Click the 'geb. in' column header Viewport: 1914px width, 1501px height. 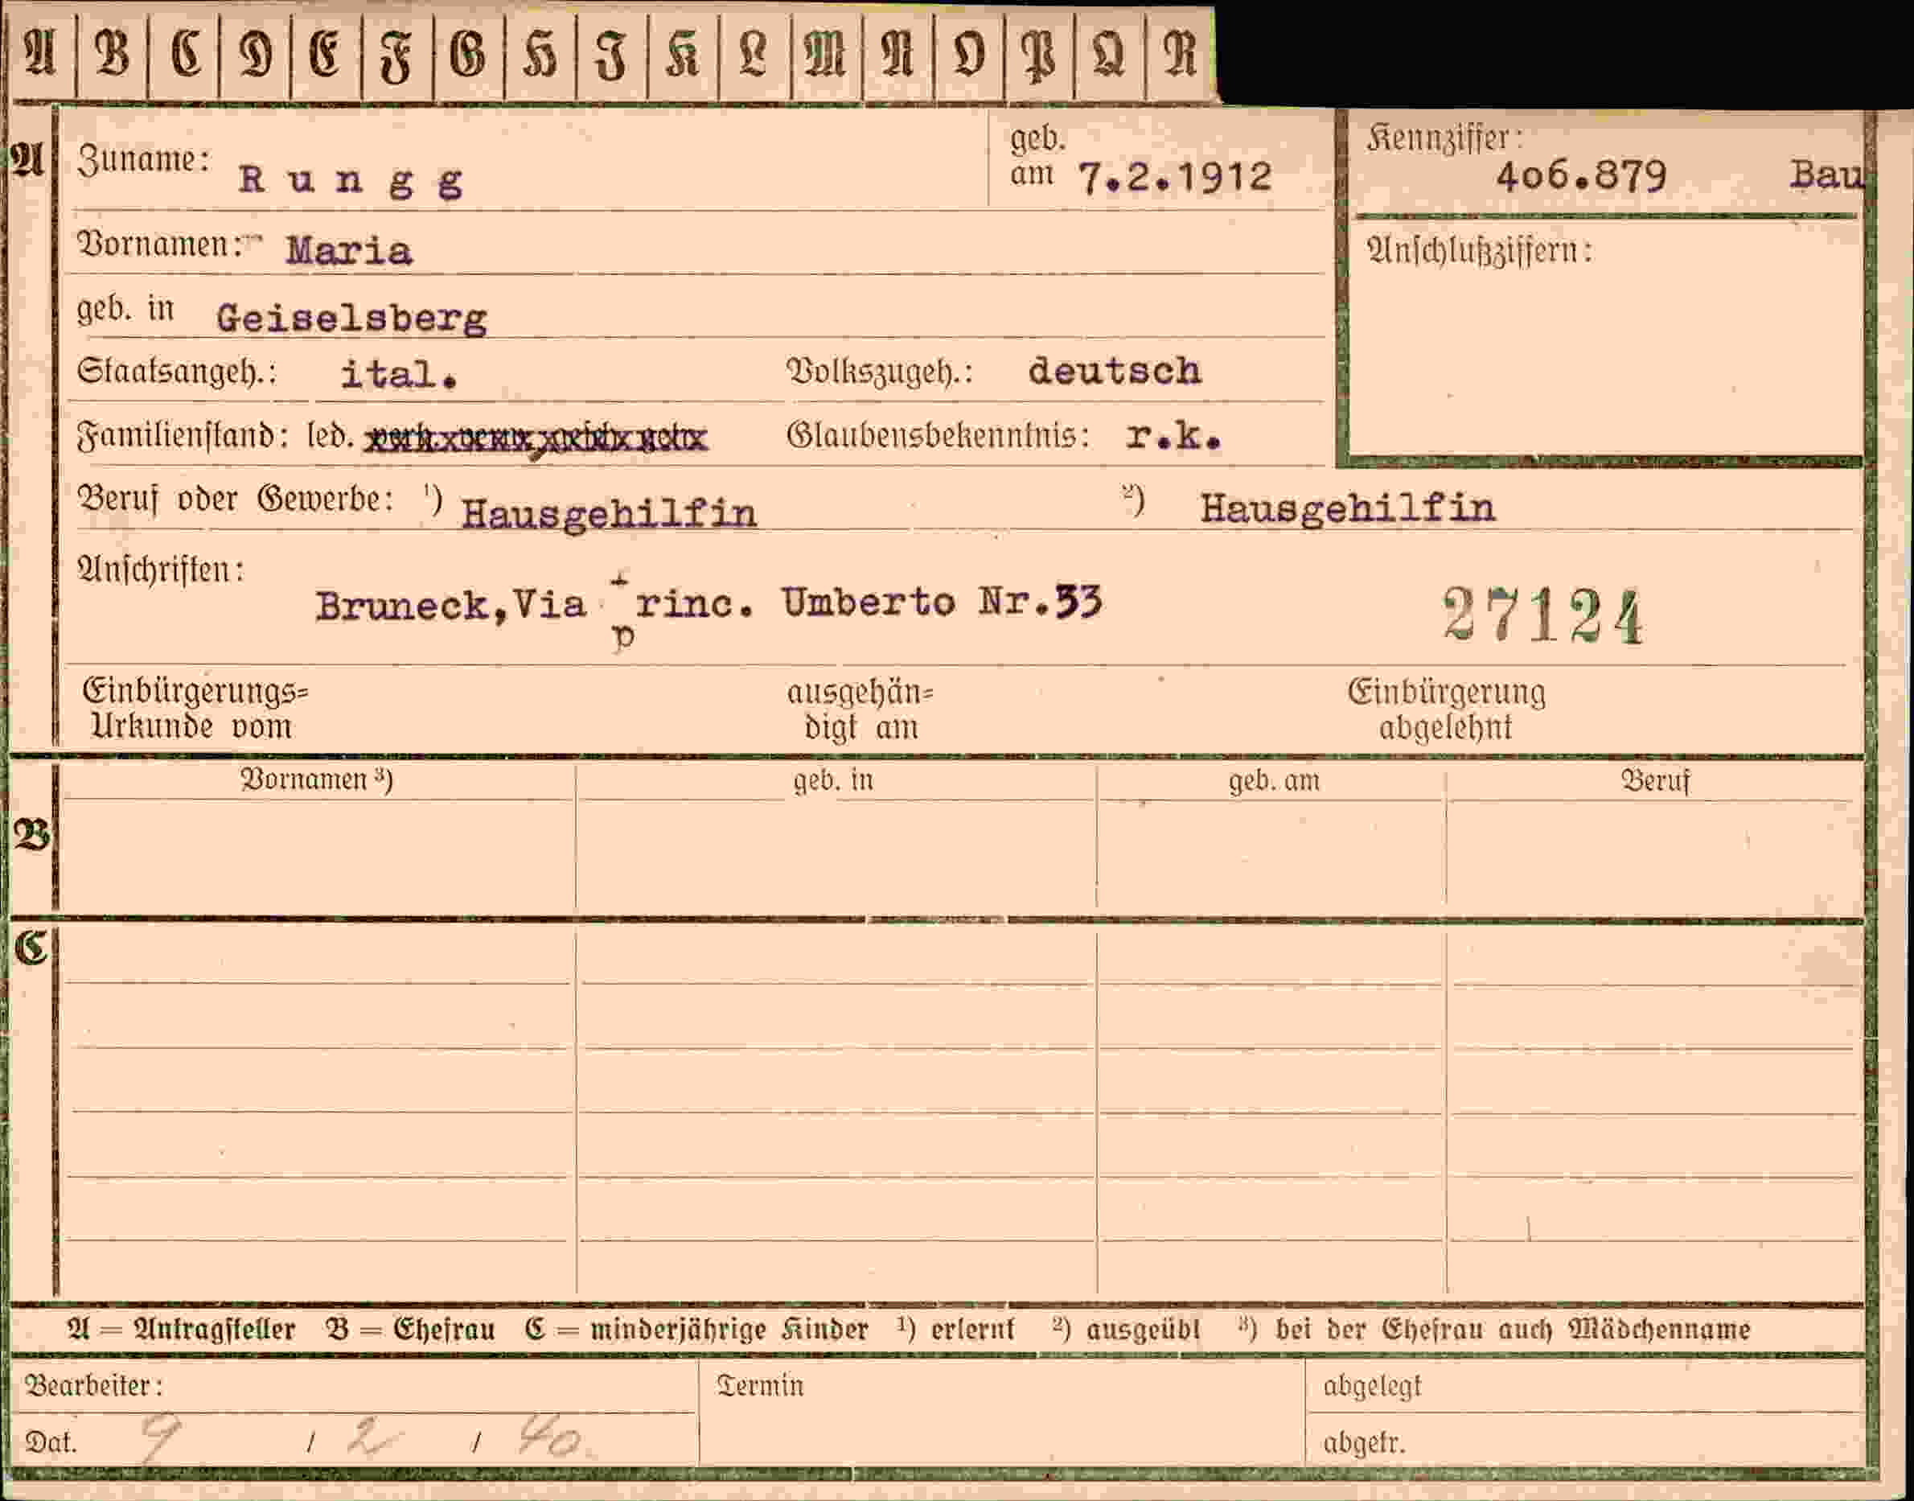[834, 780]
